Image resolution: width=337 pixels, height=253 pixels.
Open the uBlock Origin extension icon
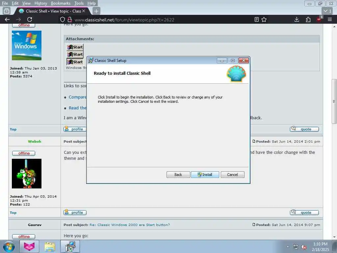(319, 19)
